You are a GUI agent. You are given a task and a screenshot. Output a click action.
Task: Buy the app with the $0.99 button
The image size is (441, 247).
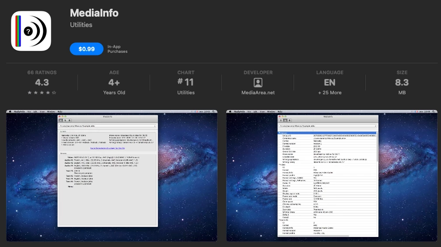(x=86, y=49)
